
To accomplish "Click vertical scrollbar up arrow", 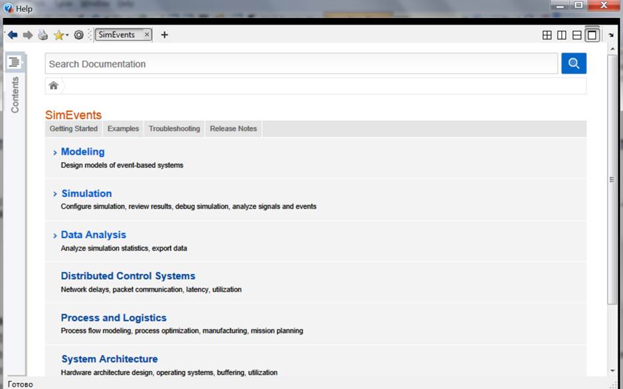I will (612, 49).
